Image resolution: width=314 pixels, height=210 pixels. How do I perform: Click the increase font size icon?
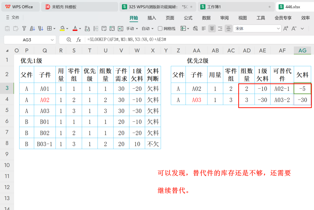pos(286,29)
